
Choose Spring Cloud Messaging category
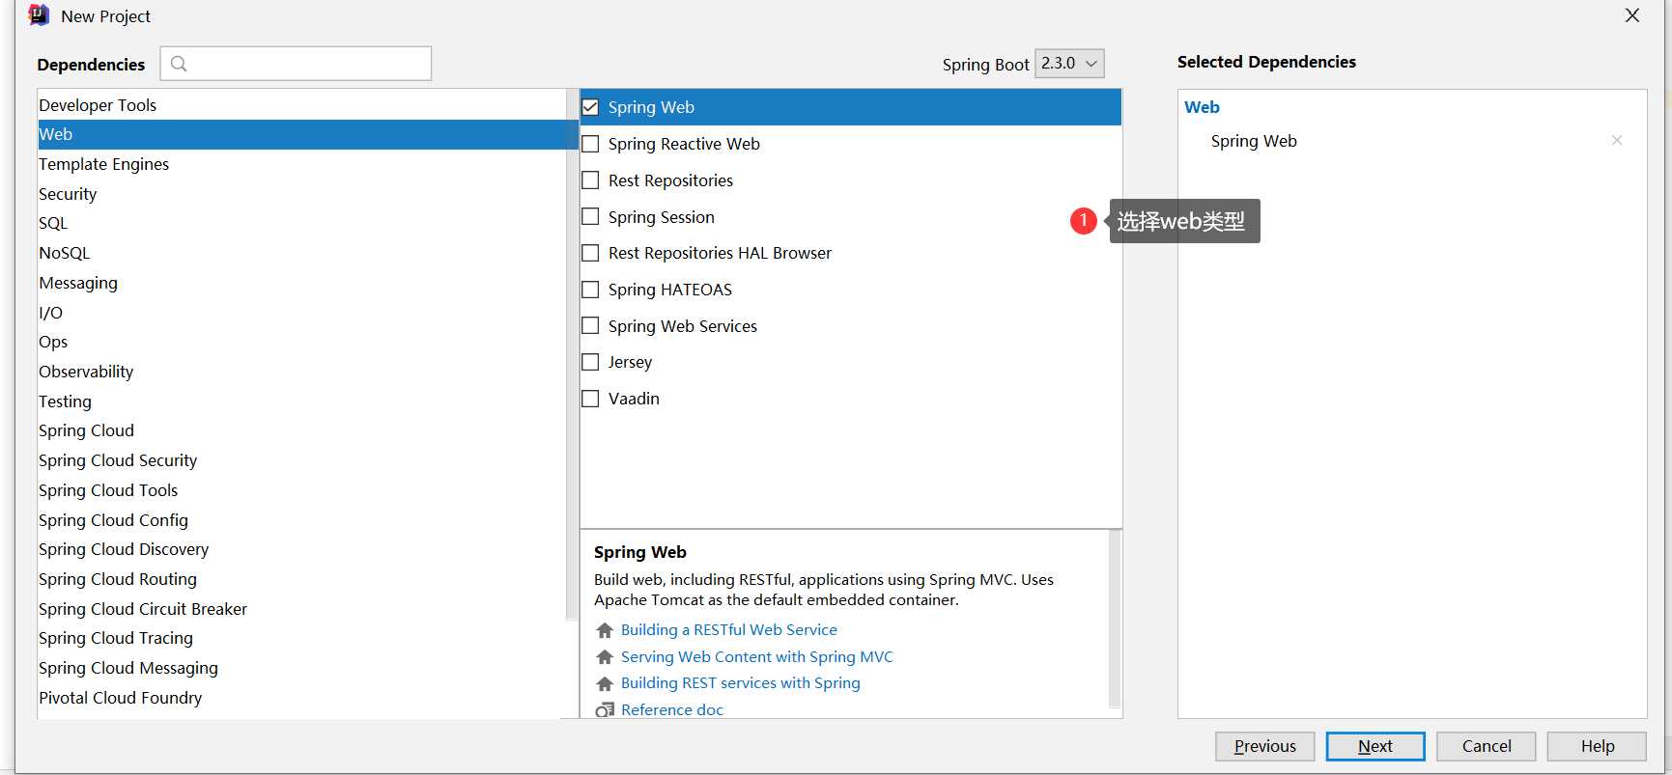pyautogui.click(x=301, y=668)
